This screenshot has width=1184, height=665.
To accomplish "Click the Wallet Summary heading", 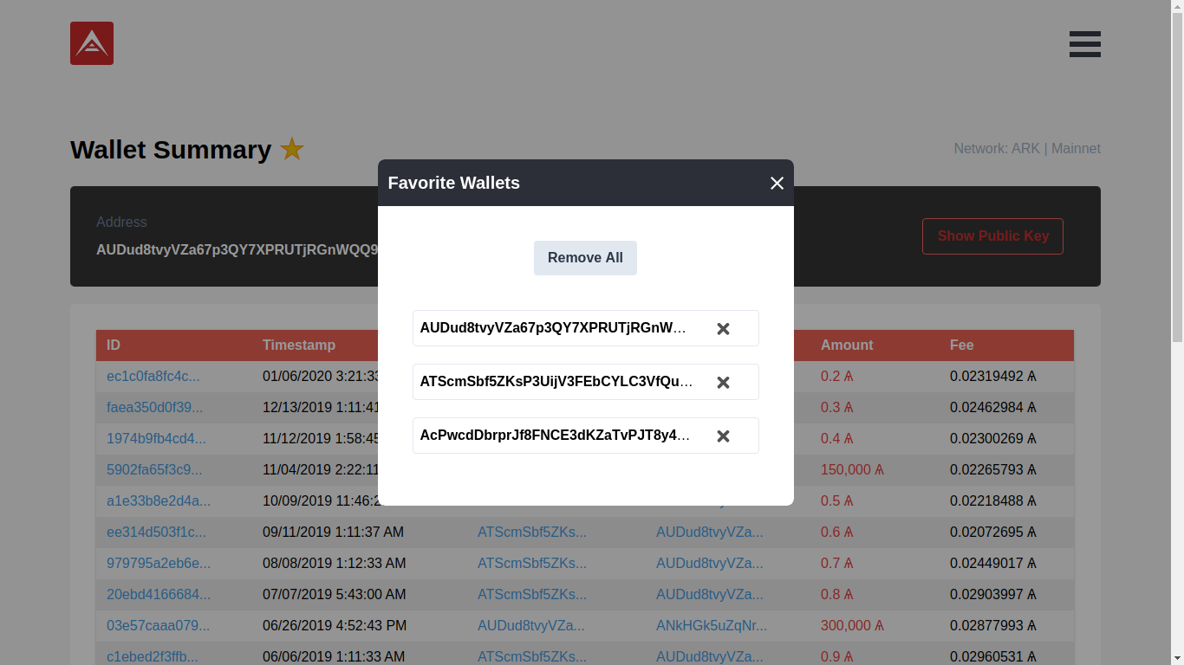I will 171,150.
